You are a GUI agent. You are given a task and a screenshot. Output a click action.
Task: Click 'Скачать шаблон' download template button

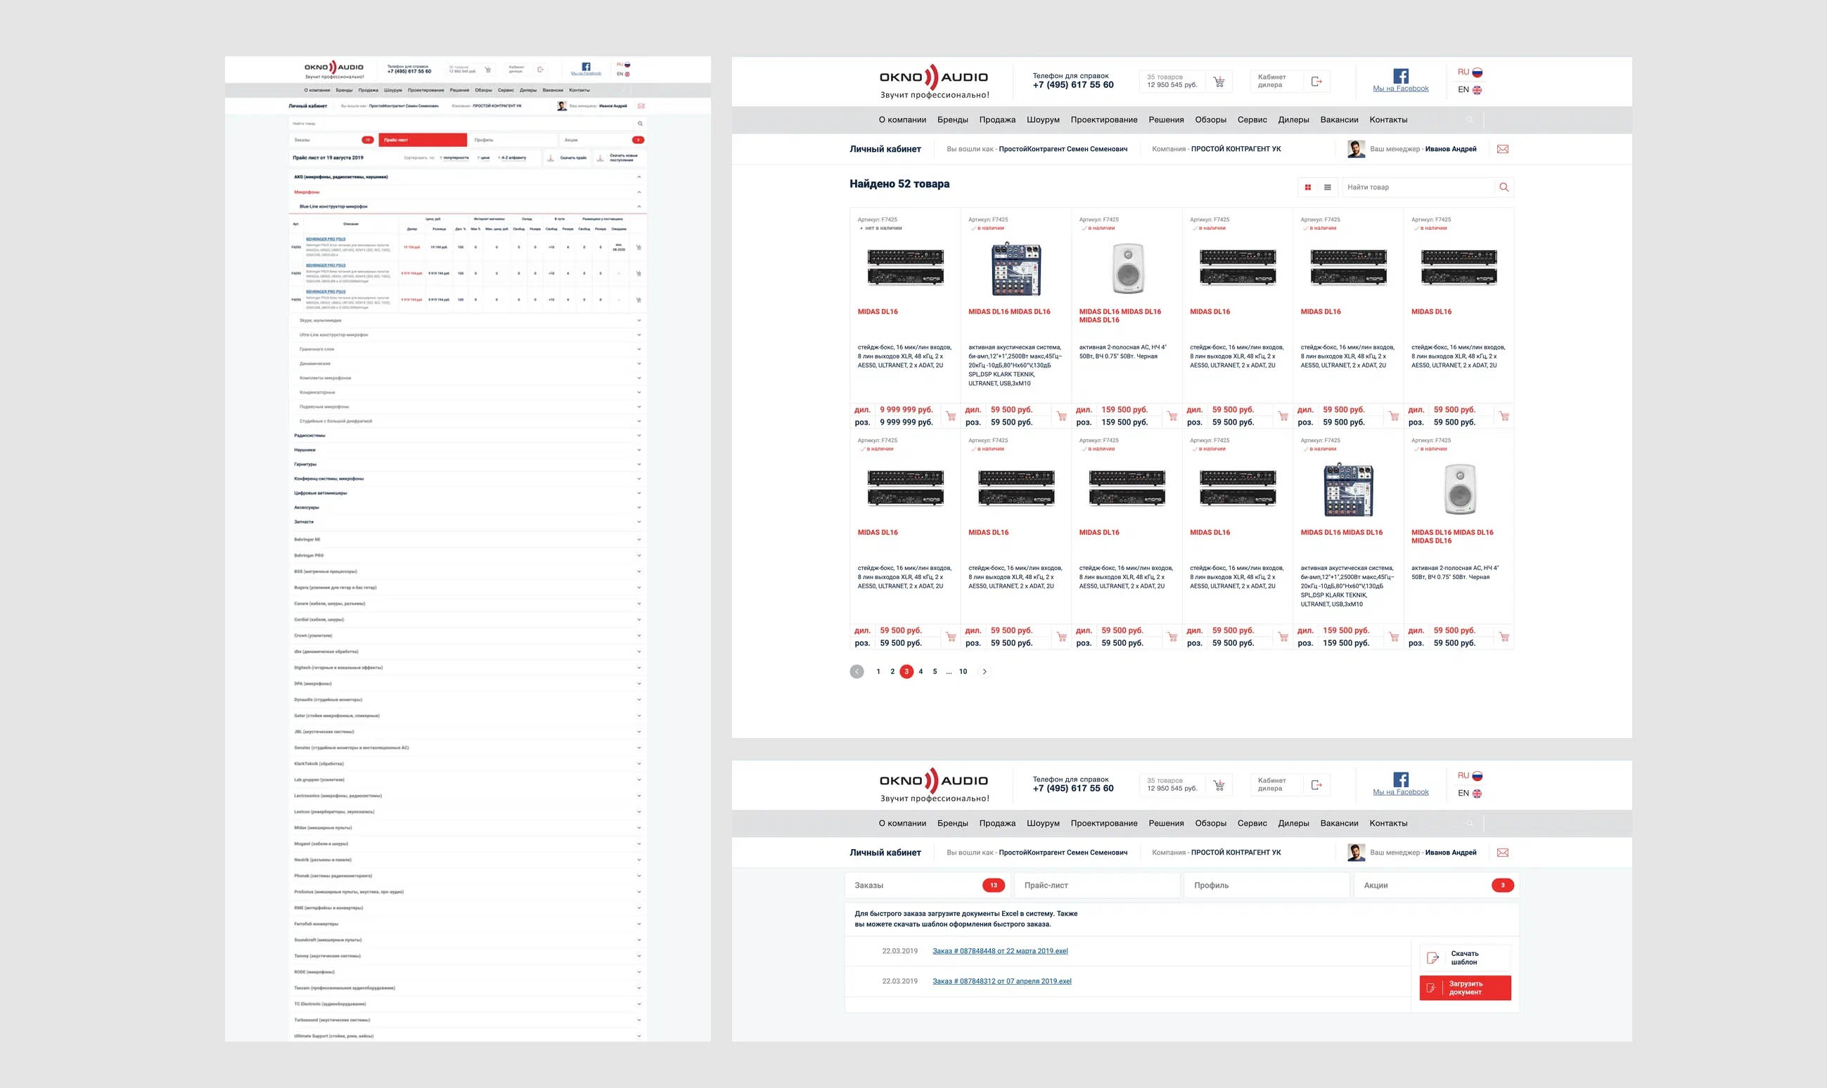1465,957
